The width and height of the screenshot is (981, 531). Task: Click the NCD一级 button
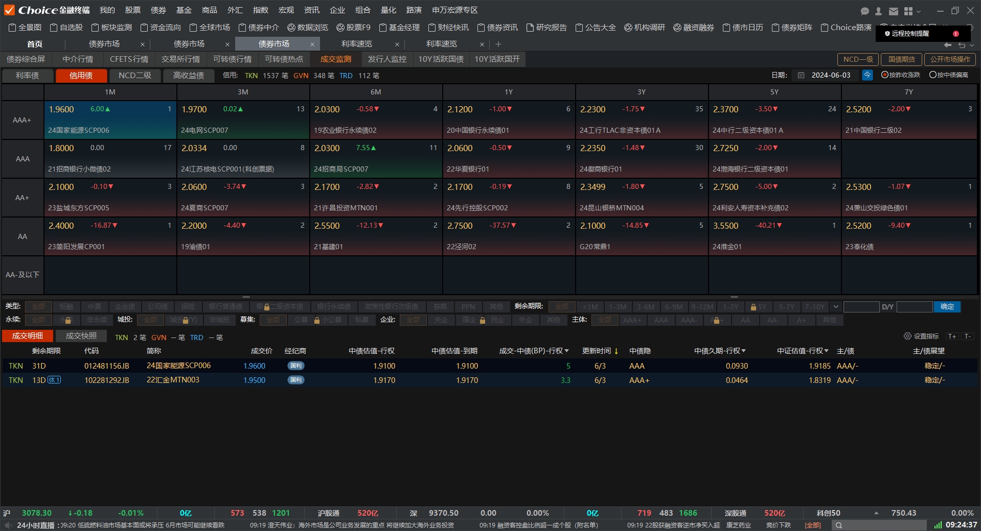coord(858,59)
